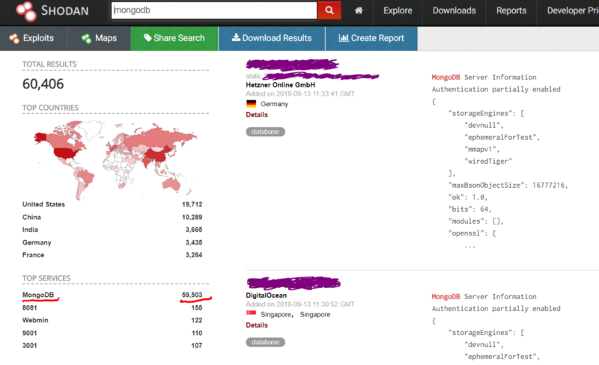Filter by India country
This screenshot has height=365, width=599.
[x=30, y=230]
